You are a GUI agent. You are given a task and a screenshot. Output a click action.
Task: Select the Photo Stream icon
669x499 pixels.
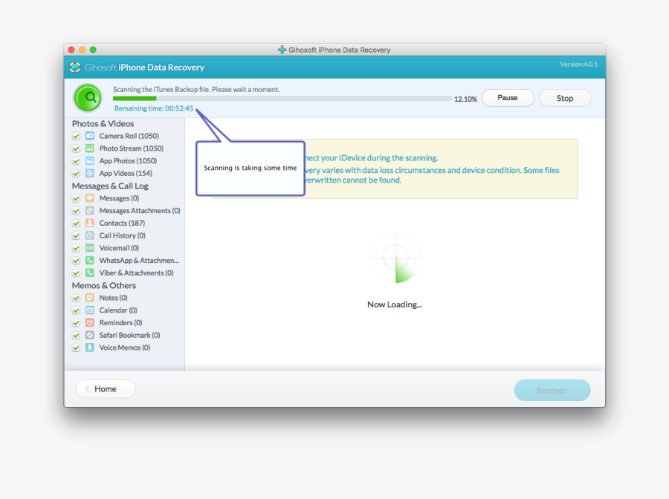(91, 148)
